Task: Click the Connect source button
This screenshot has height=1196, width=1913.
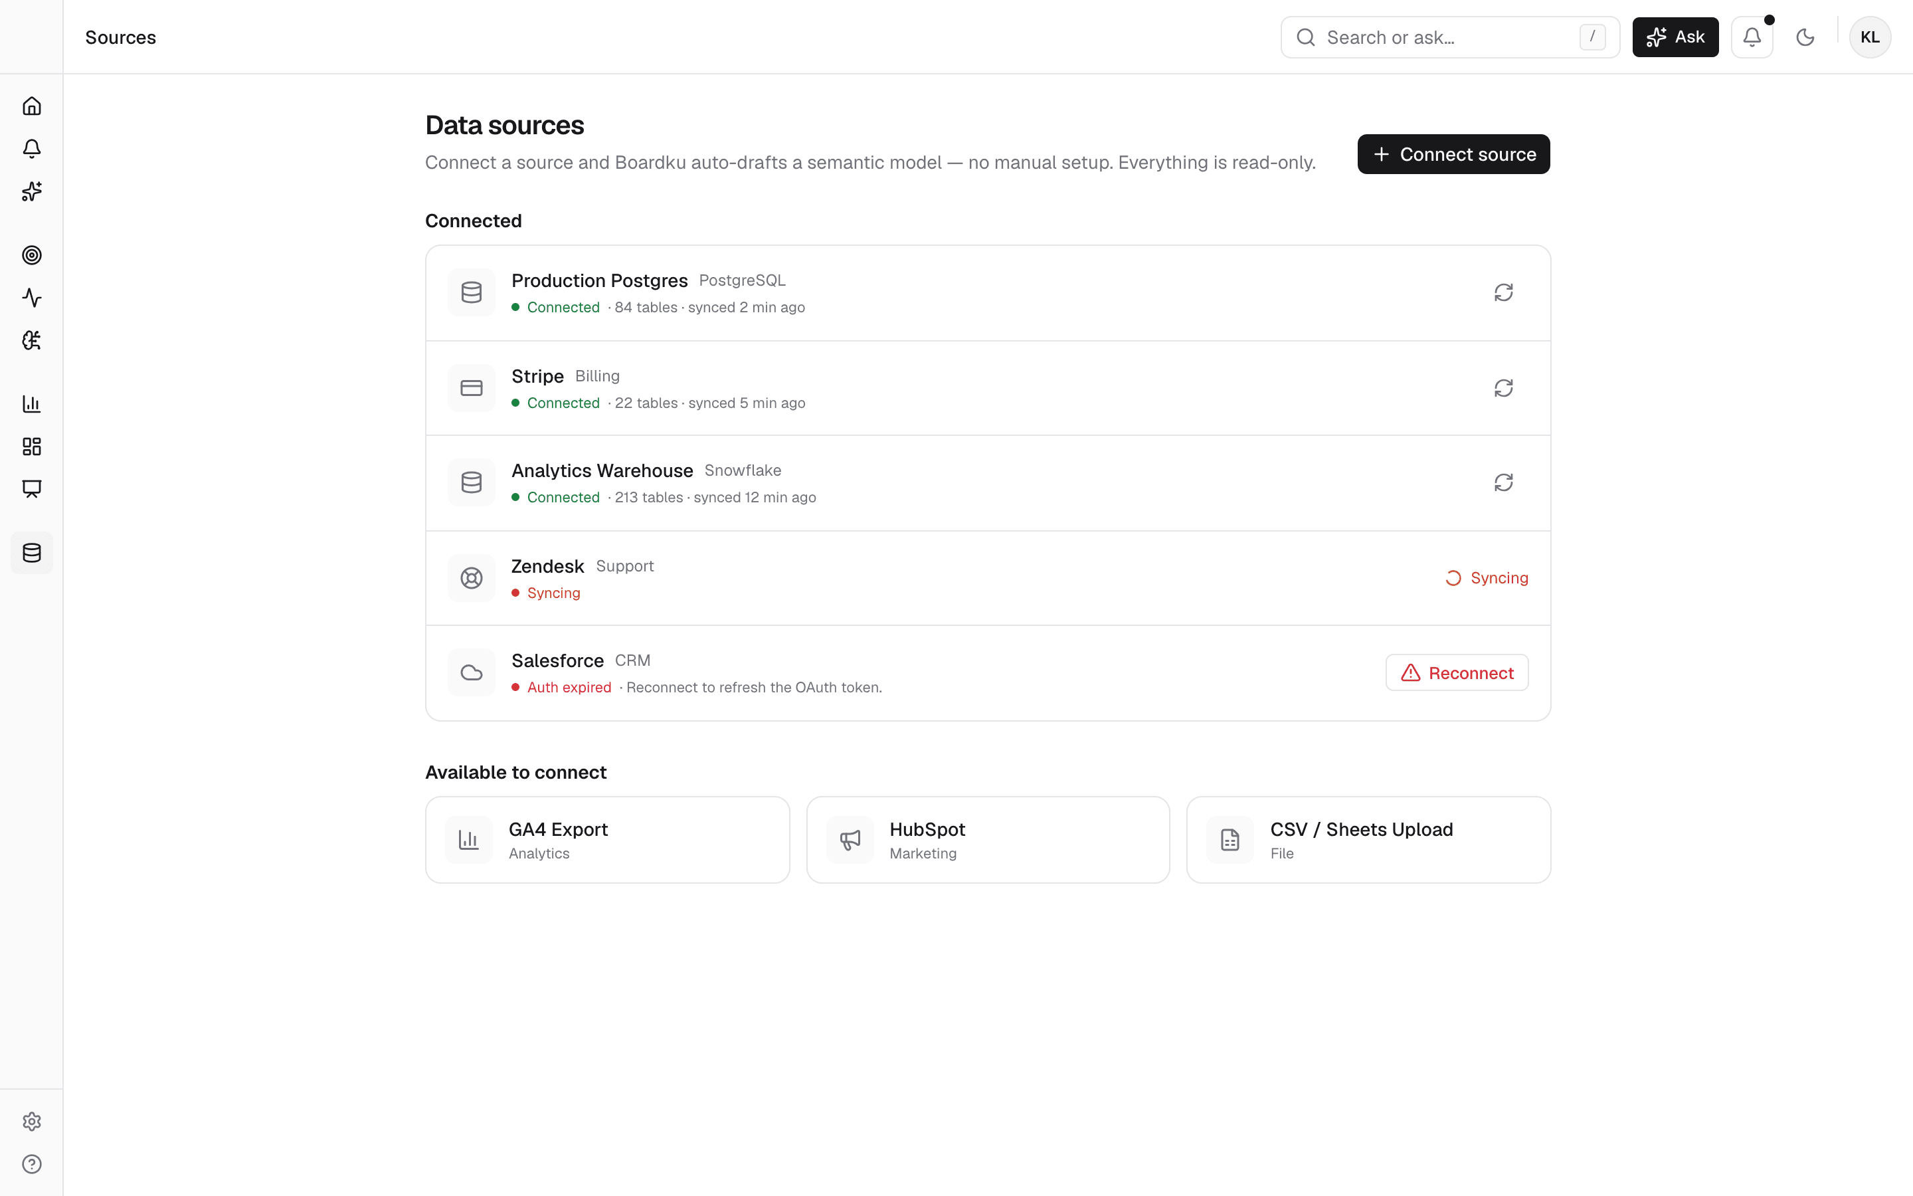Action: coord(1453,154)
